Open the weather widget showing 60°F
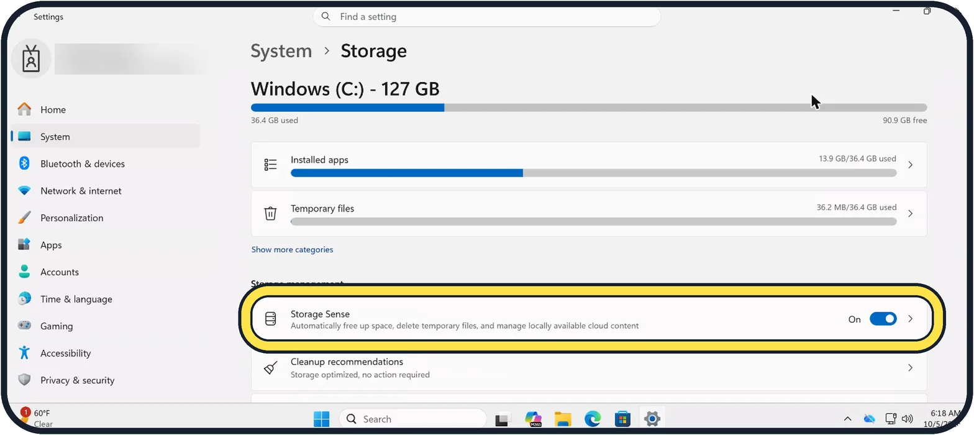The height and width of the screenshot is (435, 974). tap(36, 418)
